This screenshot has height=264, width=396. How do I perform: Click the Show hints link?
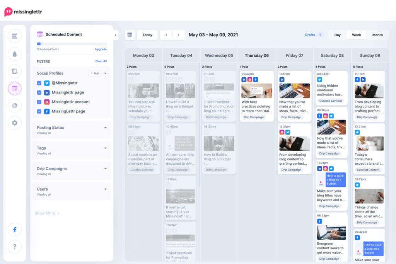pos(47,213)
